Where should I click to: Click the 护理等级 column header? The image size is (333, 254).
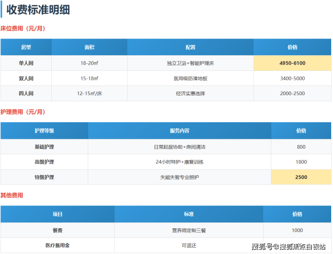(x=44, y=131)
